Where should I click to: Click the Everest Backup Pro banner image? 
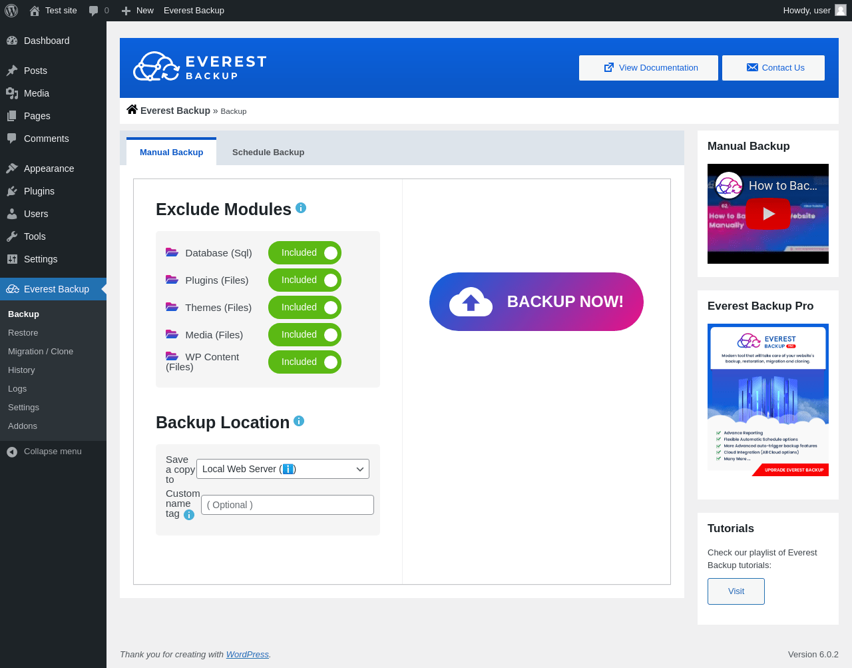click(x=768, y=400)
